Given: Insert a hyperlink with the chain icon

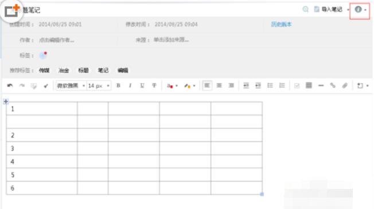Looking at the screenshot, I should point(333,85).
